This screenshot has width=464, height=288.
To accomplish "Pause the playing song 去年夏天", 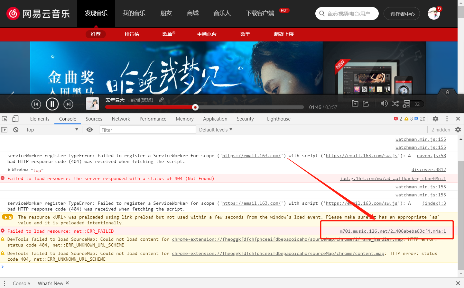I will coord(52,104).
